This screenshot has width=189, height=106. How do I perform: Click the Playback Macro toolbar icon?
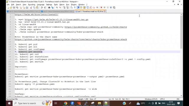click(x=107, y=8)
